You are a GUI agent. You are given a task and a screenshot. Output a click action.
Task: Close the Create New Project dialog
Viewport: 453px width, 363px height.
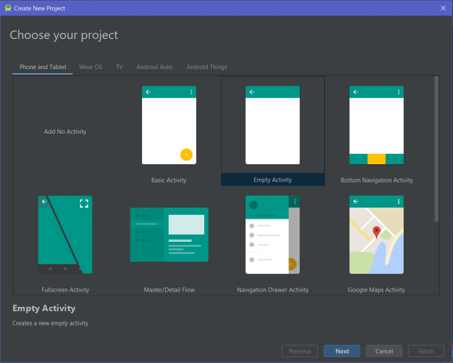point(443,8)
